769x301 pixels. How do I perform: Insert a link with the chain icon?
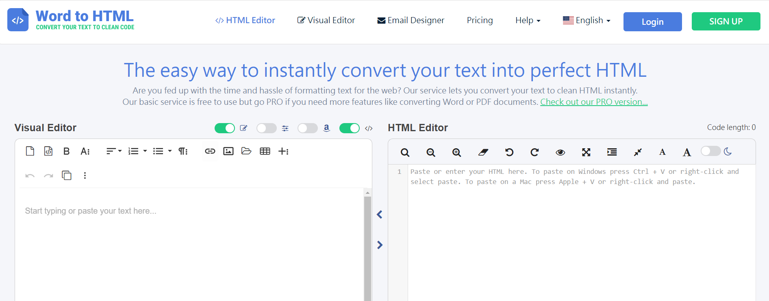pos(210,151)
